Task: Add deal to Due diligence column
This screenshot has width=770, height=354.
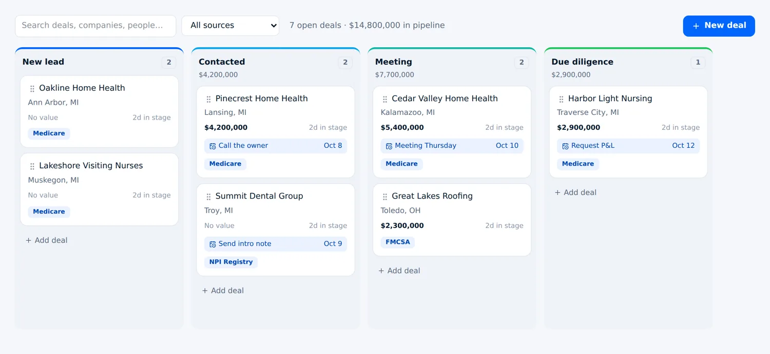Action: point(575,192)
